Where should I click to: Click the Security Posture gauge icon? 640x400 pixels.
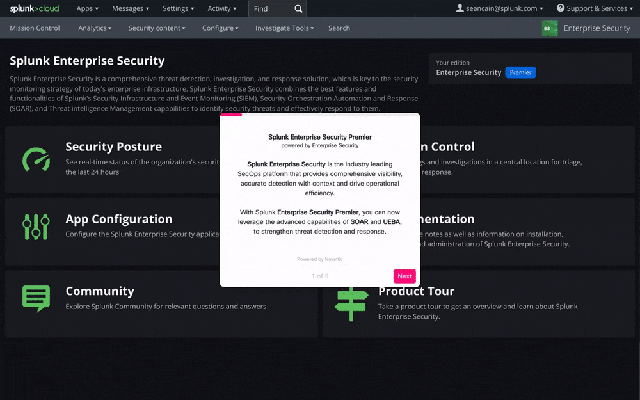tap(36, 159)
